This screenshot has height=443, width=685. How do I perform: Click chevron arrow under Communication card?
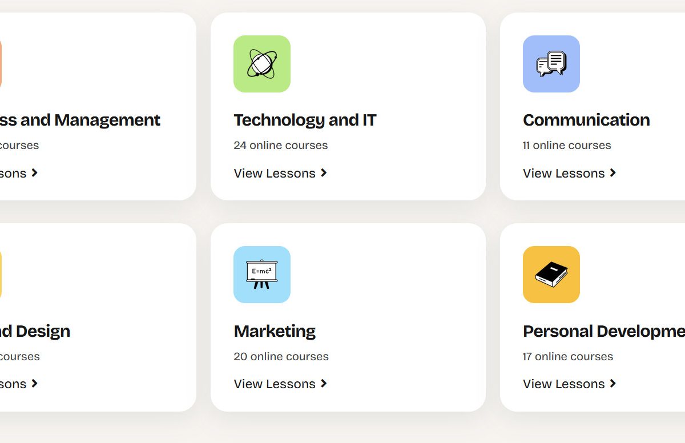tap(613, 173)
